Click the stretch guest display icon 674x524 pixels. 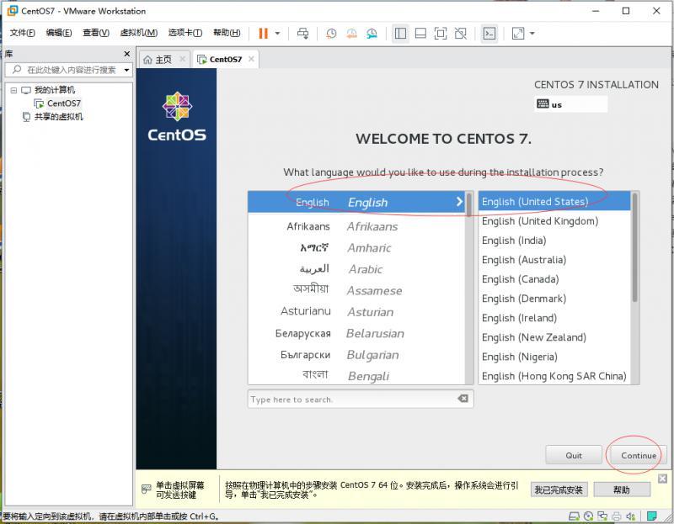click(518, 34)
